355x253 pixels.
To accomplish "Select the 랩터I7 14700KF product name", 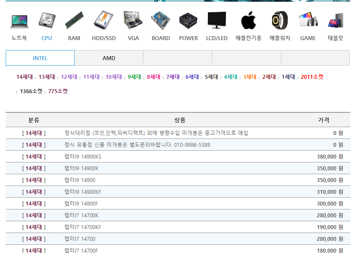I will tap(83, 227).
